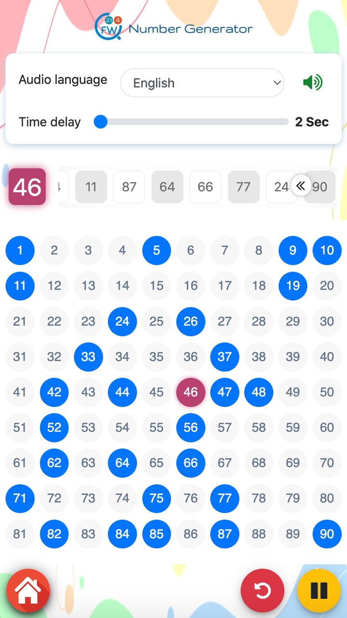Image resolution: width=347 pixels, height=618 pixels.
Task: Select history number 87
Action: 129,187
